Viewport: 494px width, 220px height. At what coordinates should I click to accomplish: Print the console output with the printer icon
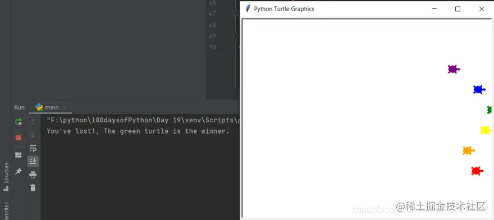click(x=33, y=175)
